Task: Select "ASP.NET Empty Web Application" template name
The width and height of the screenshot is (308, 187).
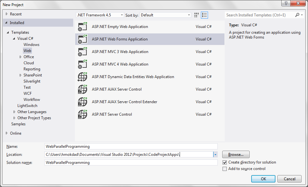Action: 120,27
